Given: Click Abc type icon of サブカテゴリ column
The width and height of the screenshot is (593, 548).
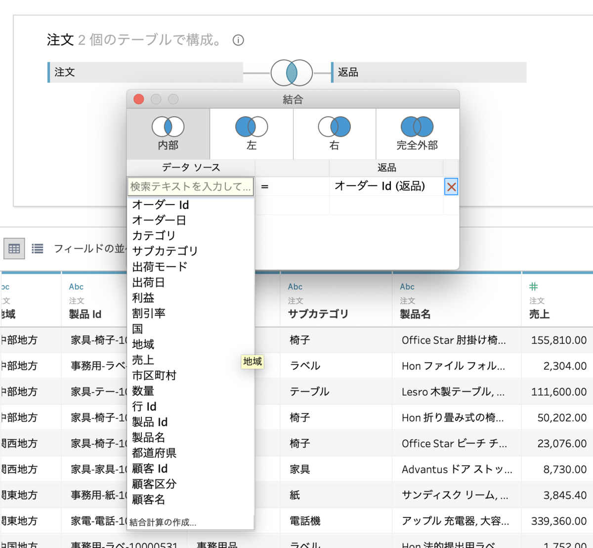Looking at the screenshot, I should (295, 287).
